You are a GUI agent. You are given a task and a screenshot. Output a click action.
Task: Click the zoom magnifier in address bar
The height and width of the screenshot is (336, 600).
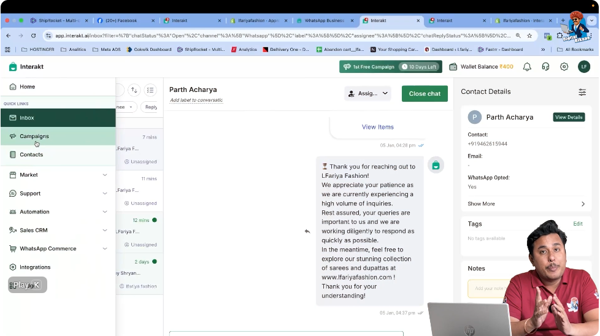point(518,36)
